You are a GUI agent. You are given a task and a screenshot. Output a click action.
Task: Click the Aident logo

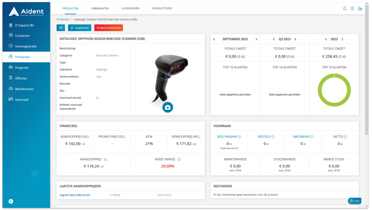point(26,12)
